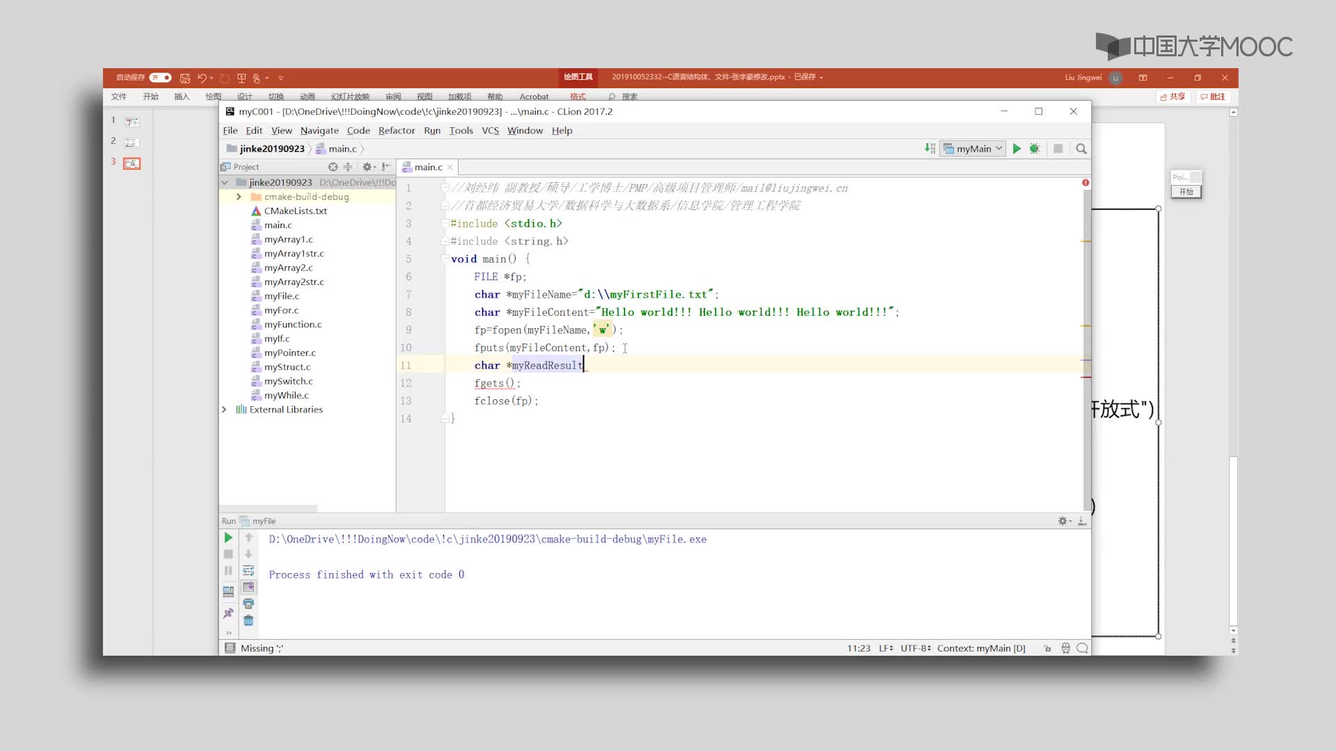Click the pause icon in the Run panel
Screen dimensions: 1336x751
click(x=228, y=571)
